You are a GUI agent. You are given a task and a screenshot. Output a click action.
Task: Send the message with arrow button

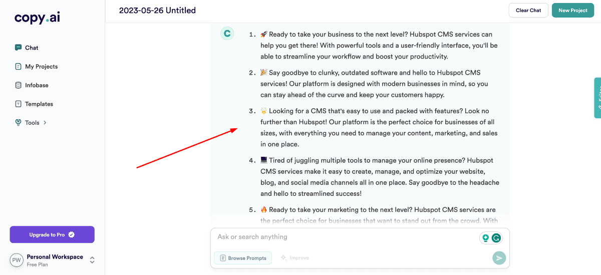[x=499, y=258]
